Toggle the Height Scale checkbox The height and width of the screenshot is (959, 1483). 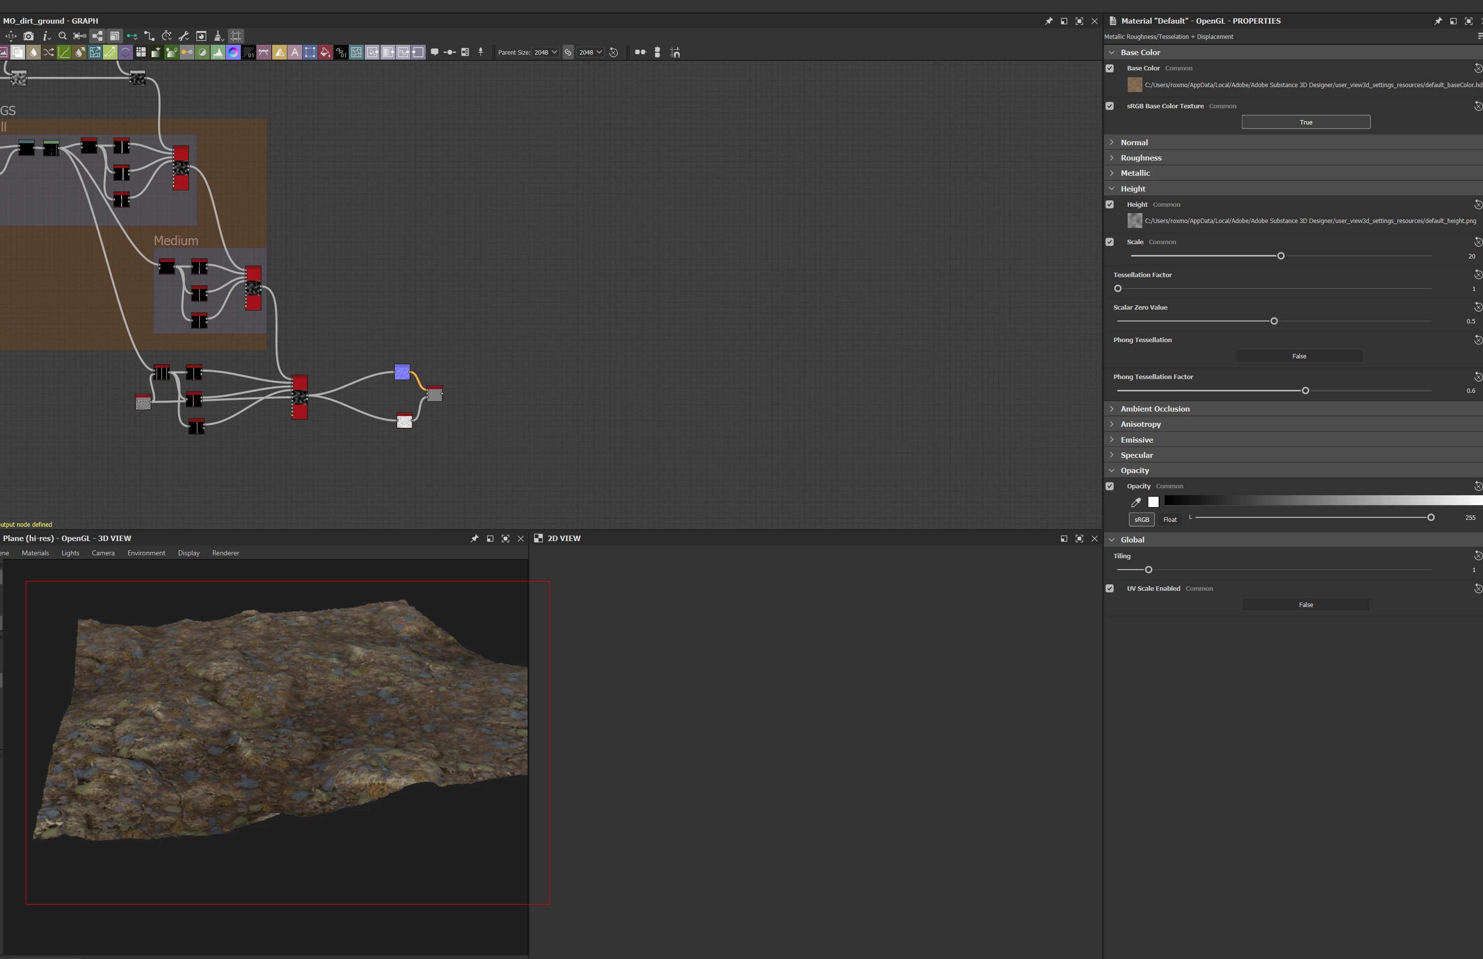(1109, 242)
